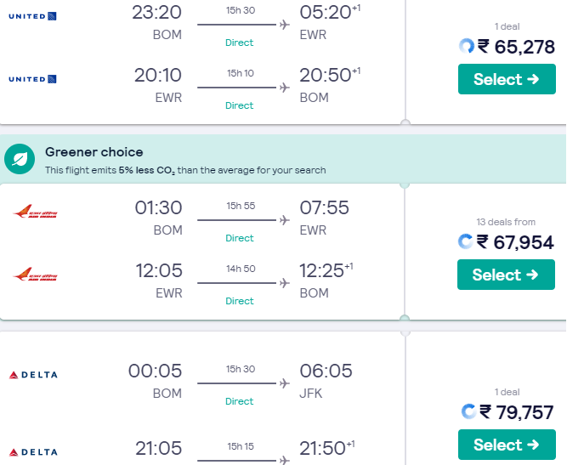Click the United logo on the BOM departure row

[32, 15]
